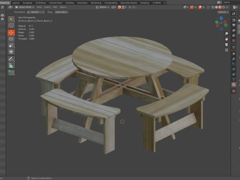Open the Object menu
The width and height of the screenshot is (240, 180).
63,7
